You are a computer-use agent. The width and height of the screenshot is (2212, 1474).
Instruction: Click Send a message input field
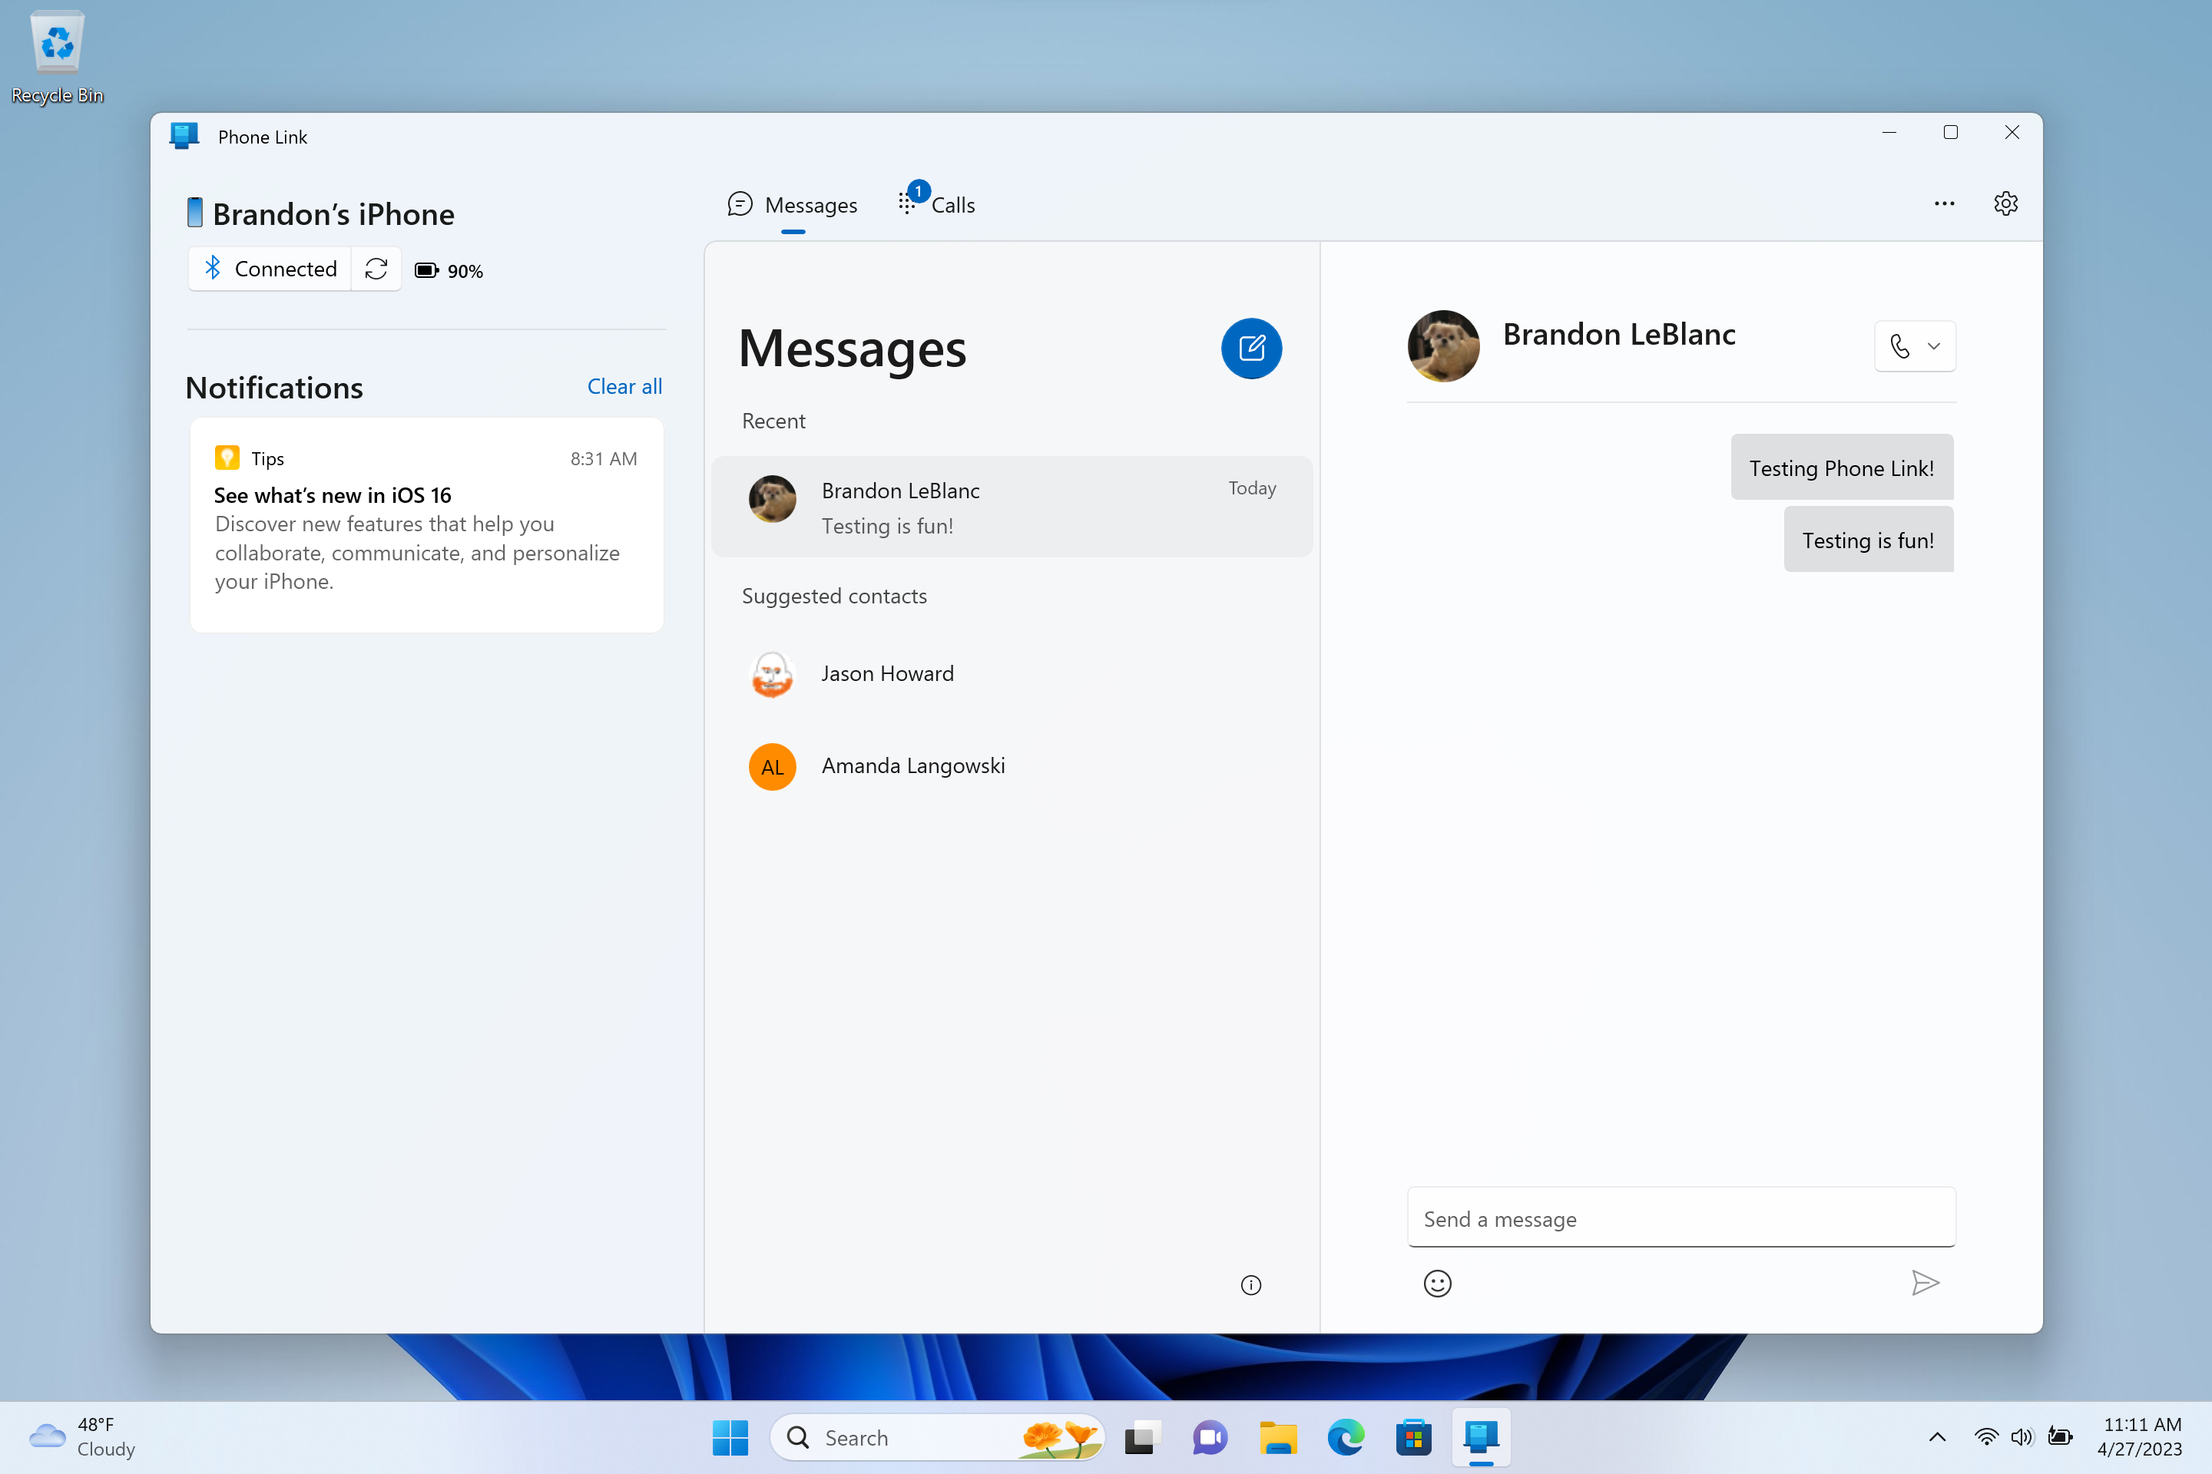click(1681, 1218)
